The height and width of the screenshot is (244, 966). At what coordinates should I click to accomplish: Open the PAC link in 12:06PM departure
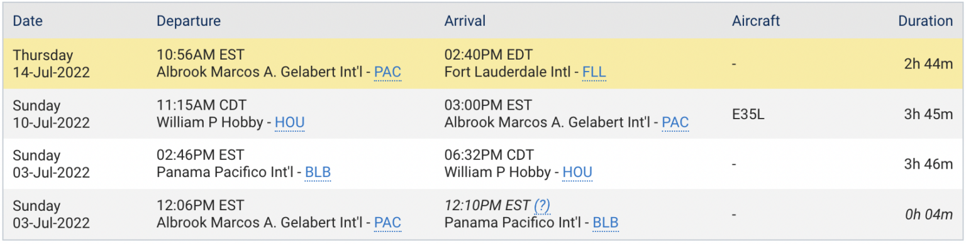point(387,223)
